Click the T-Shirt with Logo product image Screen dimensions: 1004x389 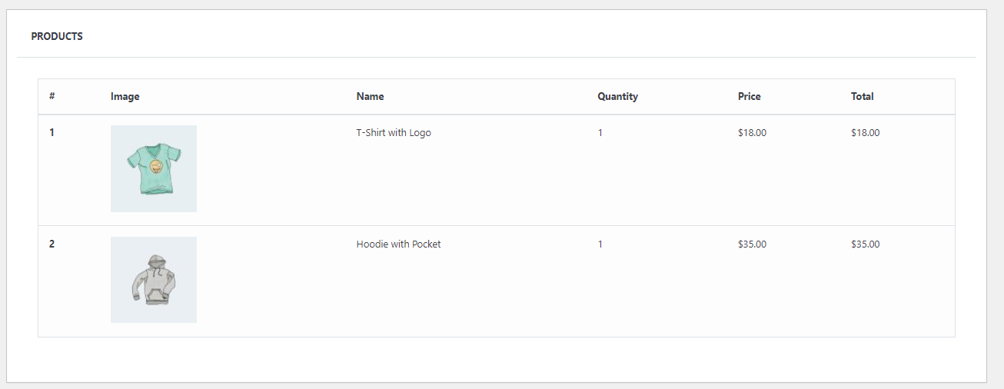coord(153,168)
